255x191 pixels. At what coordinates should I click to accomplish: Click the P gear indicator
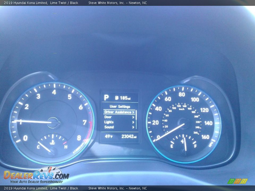106,98
